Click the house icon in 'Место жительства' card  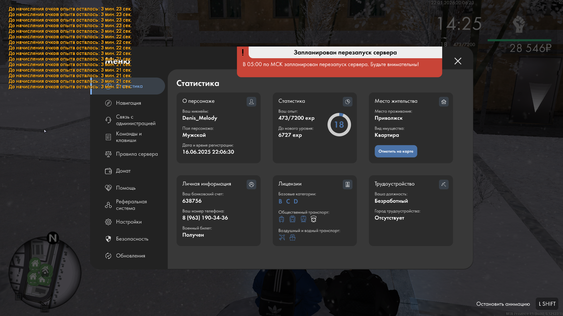[x=444, y=102]
